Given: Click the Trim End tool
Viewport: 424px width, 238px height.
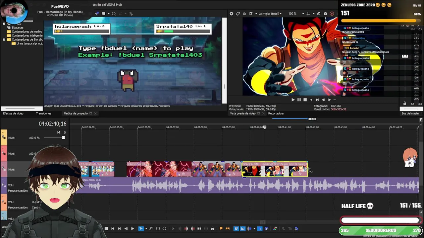Looking at the screenshot, I should point(193,228).
